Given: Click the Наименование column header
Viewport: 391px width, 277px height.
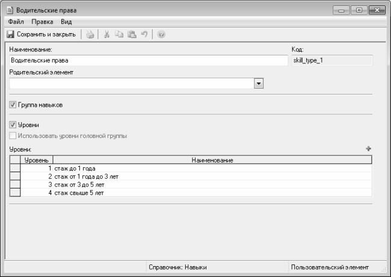Looking at the screenshot, I should [212, 160].
